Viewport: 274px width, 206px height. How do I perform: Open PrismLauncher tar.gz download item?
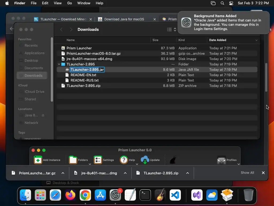tap(34, 173)
